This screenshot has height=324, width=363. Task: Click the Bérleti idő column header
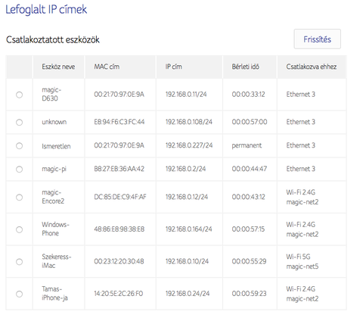[245, 67]
